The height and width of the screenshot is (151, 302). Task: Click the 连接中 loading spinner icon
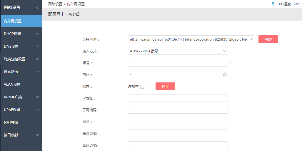click(x=142, y=87)
